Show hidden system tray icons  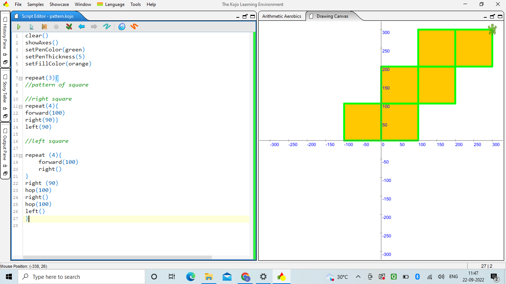coord(358,277)
